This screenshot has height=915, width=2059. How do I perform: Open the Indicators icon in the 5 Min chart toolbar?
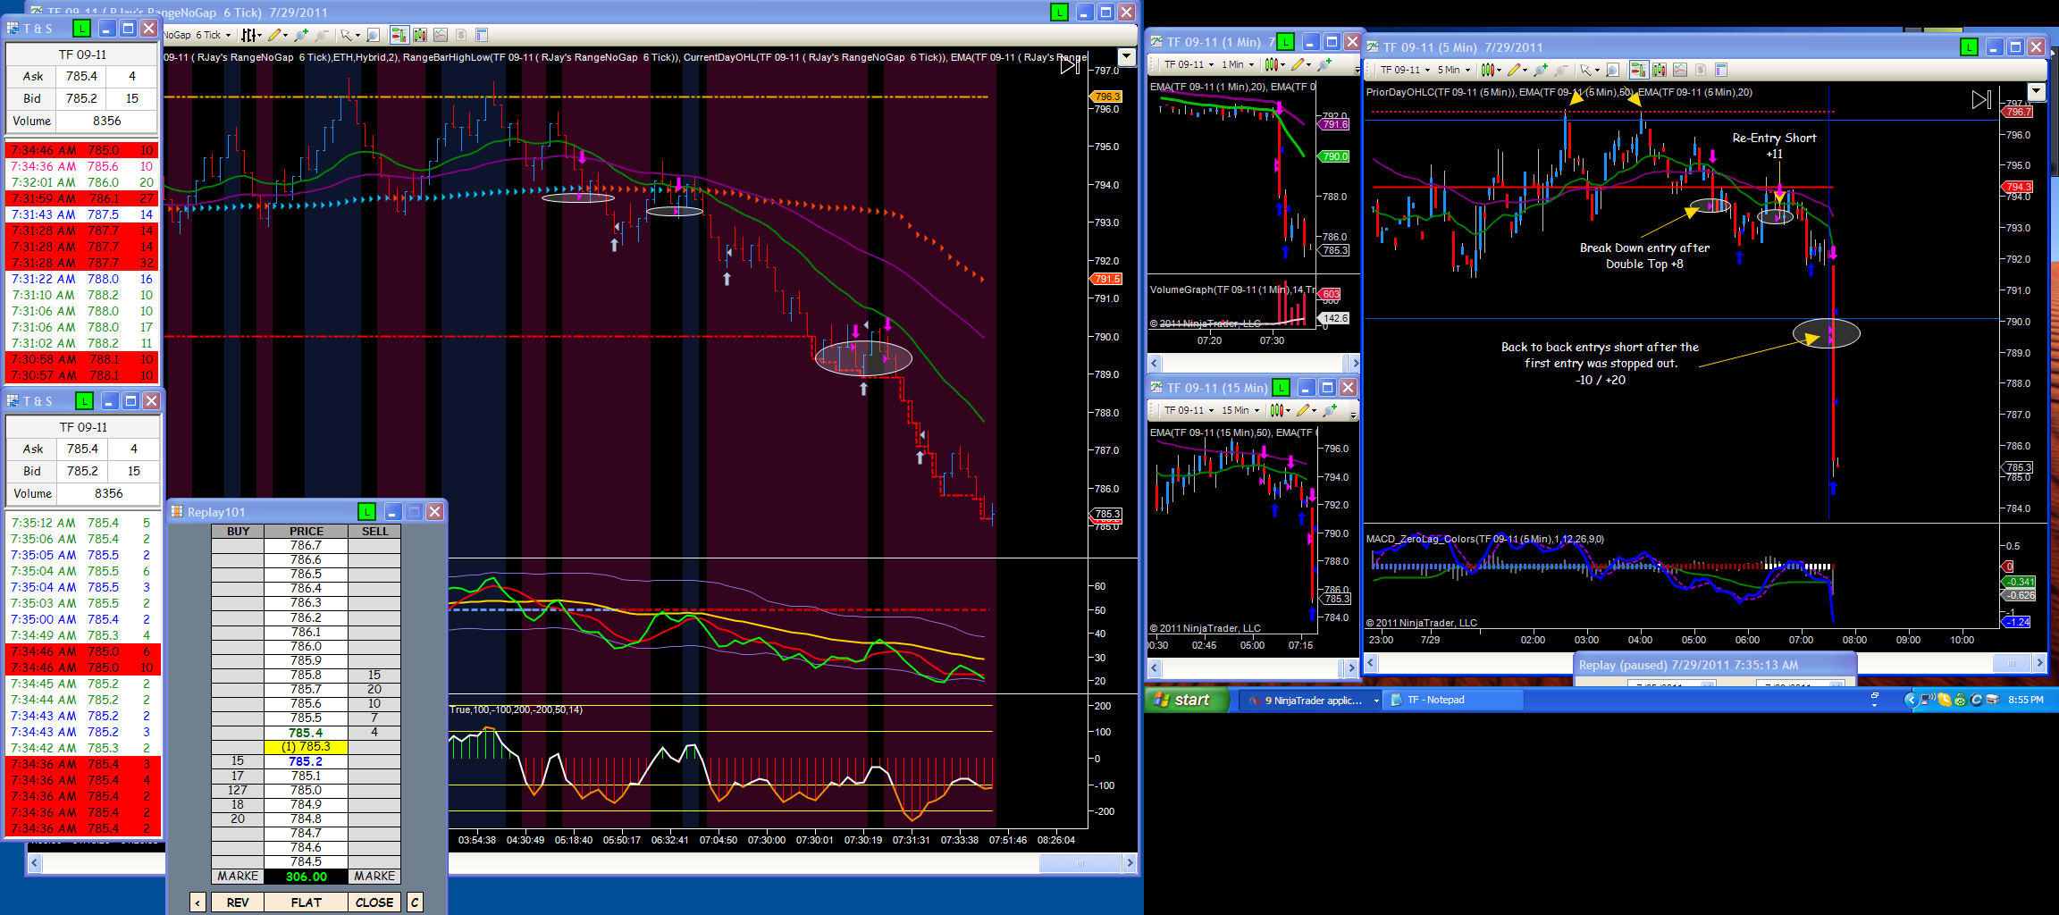click(1660, 70)
